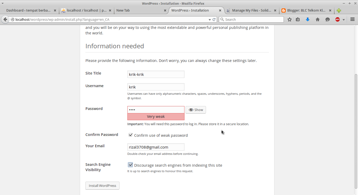Open the Firefox hamburger menu
The width and height of the screenshot is (358, 195).
pos(352,19)
